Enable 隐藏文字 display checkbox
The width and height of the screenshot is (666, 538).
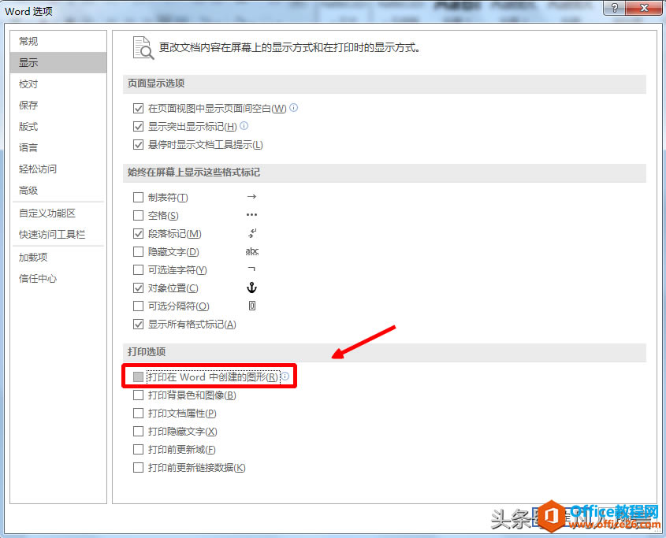tap(138, 252)
